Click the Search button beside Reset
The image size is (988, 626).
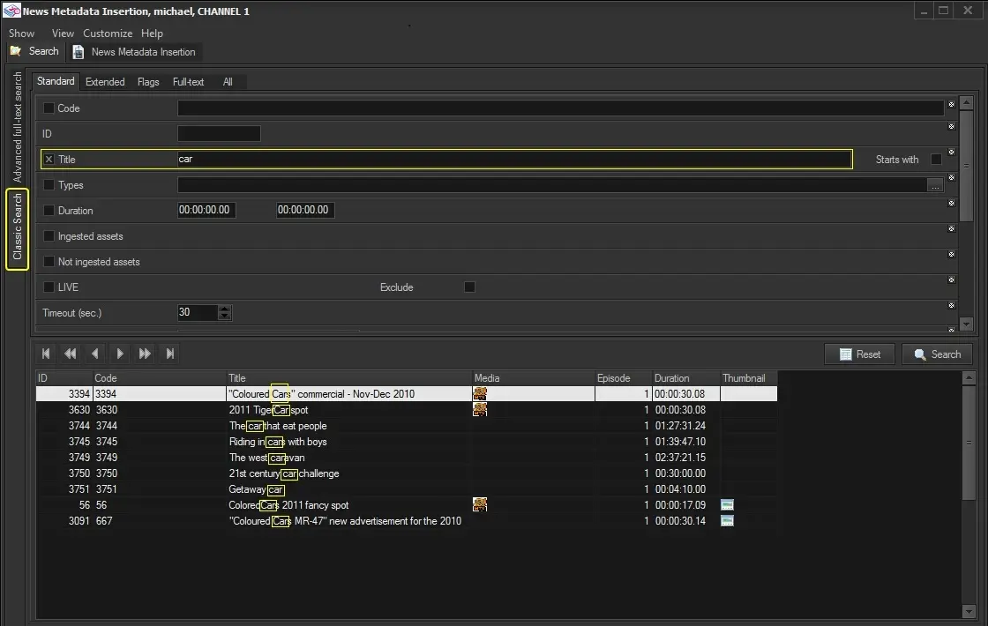tap(937, 354)
